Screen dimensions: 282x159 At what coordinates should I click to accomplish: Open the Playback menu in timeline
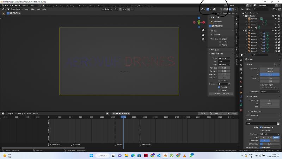[12, 113]
